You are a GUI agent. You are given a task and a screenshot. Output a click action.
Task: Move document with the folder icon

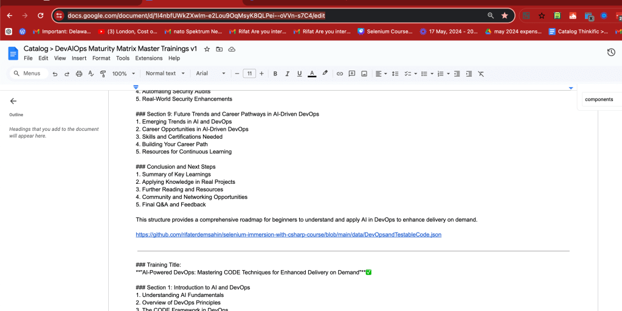219,49
